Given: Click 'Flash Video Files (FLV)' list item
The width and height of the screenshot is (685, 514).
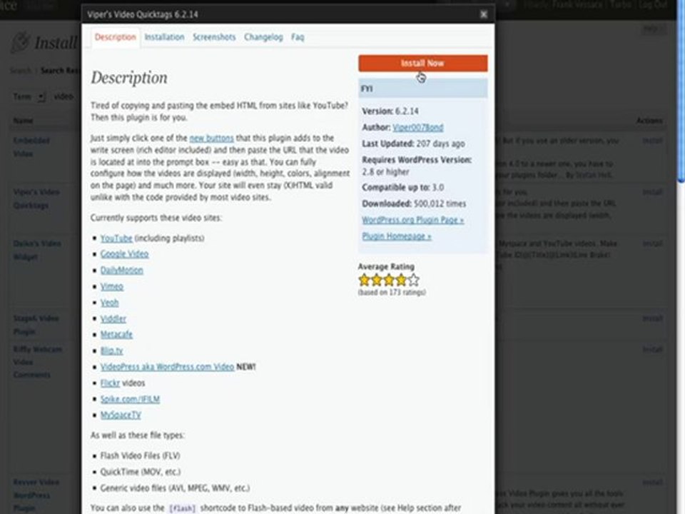Looking at the screenshot, I should pos(141,455).
